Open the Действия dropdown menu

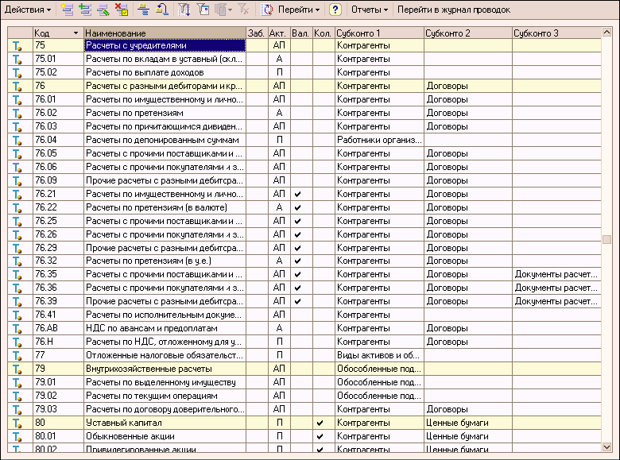point(28,10)
